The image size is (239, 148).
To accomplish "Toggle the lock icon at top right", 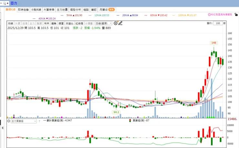I will [236, 15].
